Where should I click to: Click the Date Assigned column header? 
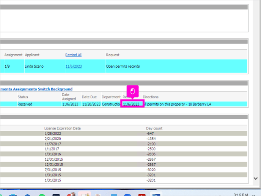[x=69, y=97]
